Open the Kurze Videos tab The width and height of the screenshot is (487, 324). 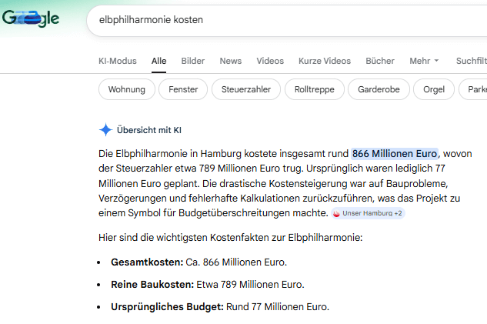point(325,61)
